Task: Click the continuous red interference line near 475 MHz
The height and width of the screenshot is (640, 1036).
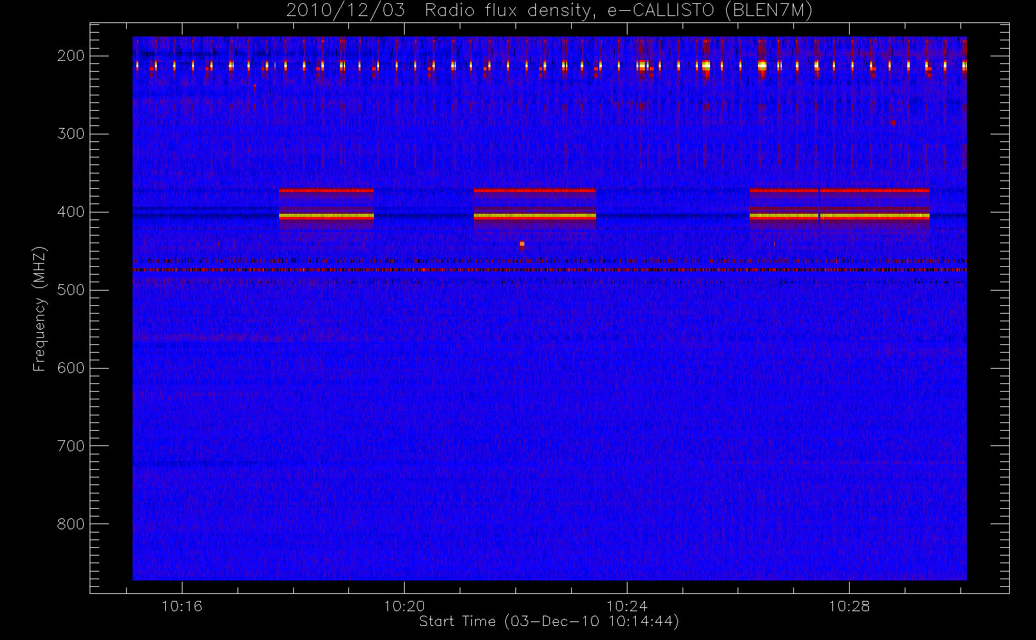Action: coord(549,270)
